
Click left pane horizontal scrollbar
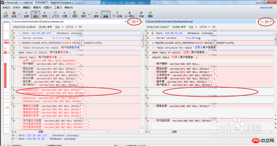124,132
